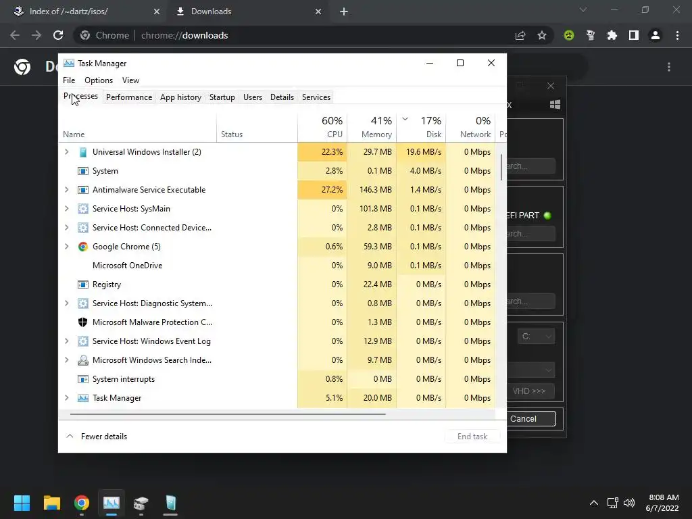692x519 pixels.
Task: Click the horizontal scrollbar under process list
Action: [228, 414]
